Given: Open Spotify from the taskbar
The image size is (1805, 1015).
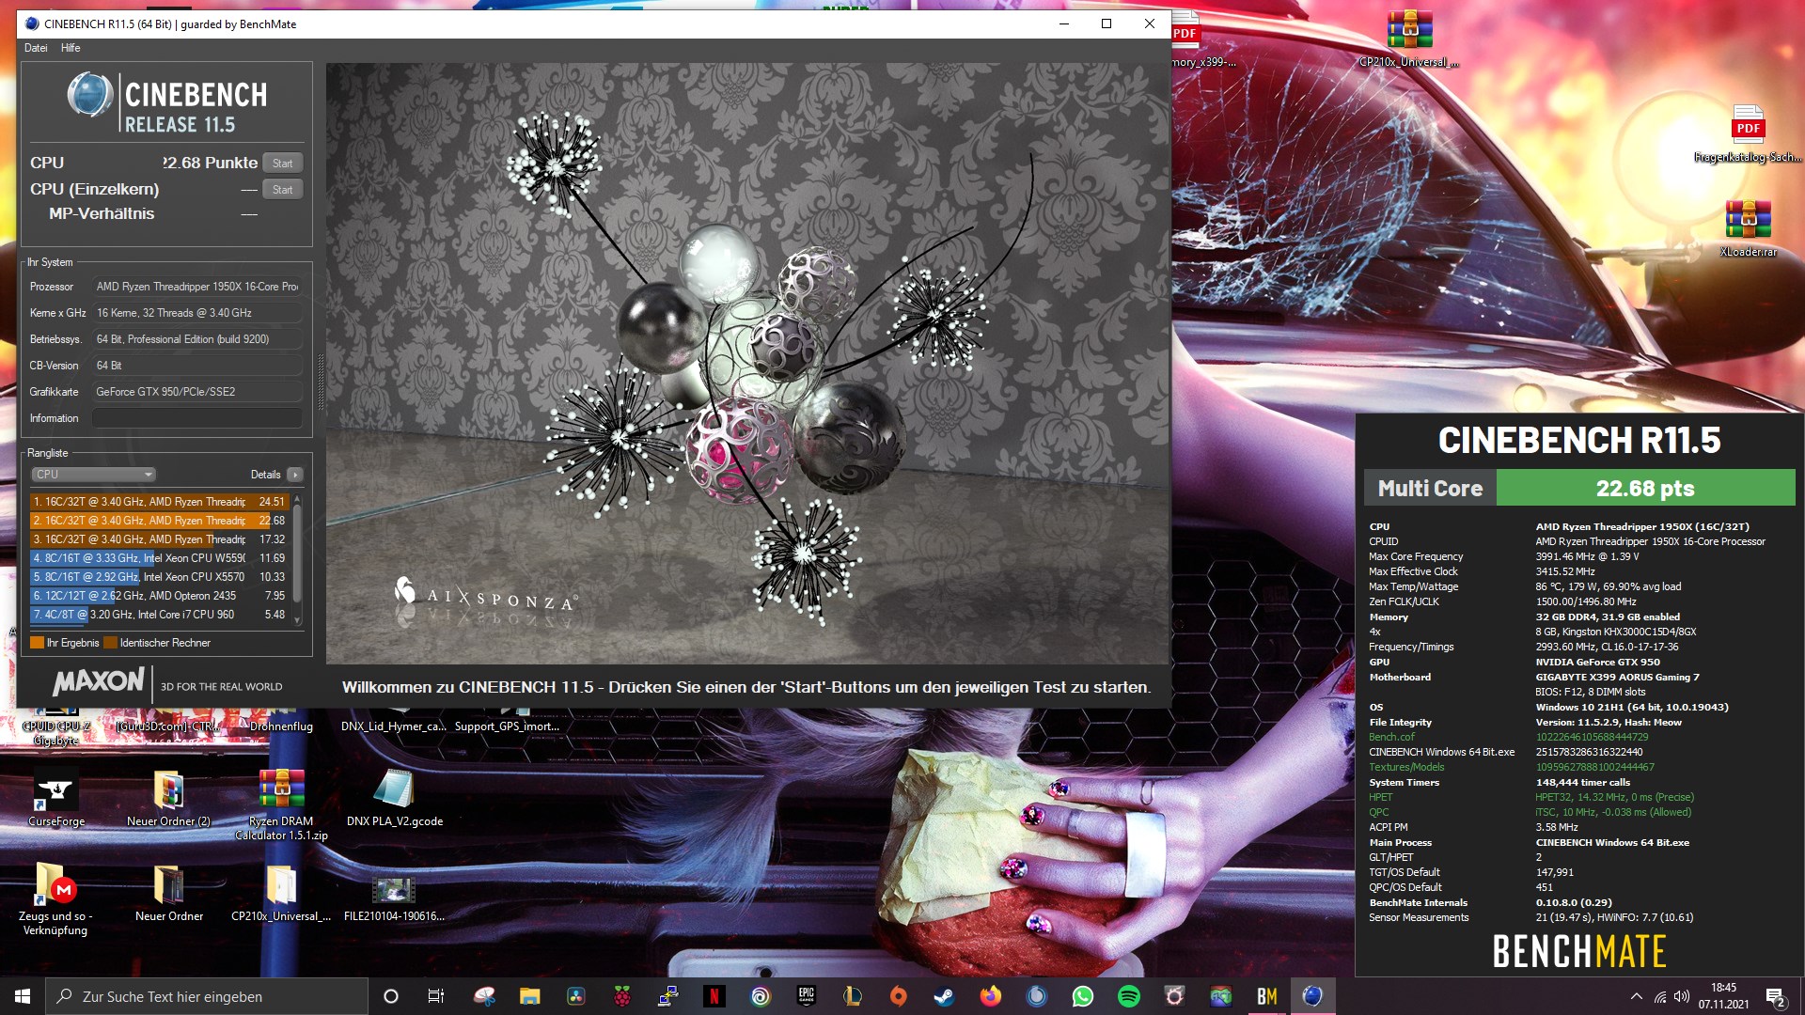Looking at the screenshot, I should (1128, 996).
